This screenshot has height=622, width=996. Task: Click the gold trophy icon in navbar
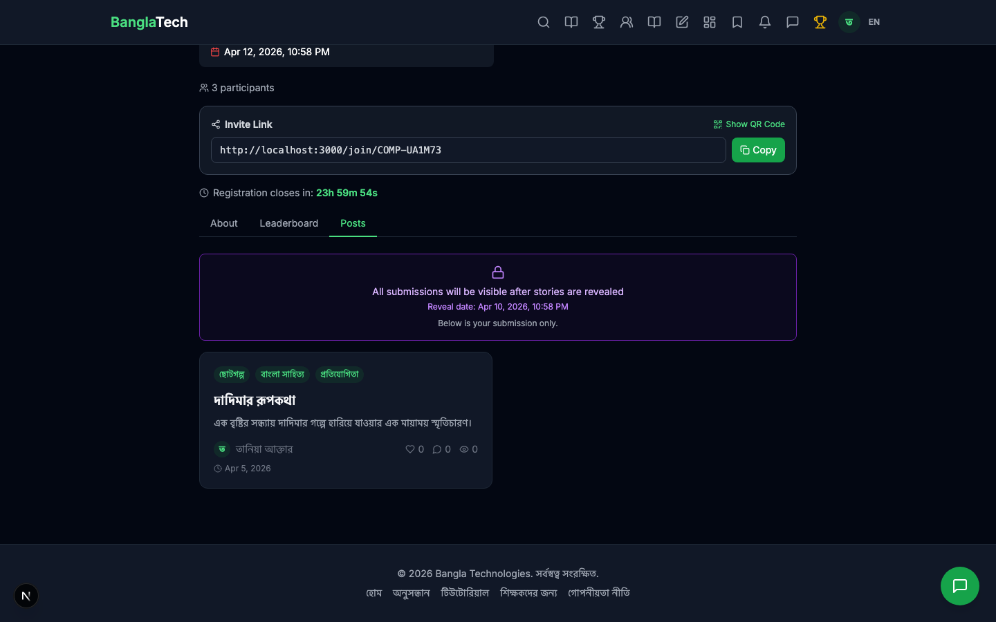pyautogui.click(x=820, y=22)
